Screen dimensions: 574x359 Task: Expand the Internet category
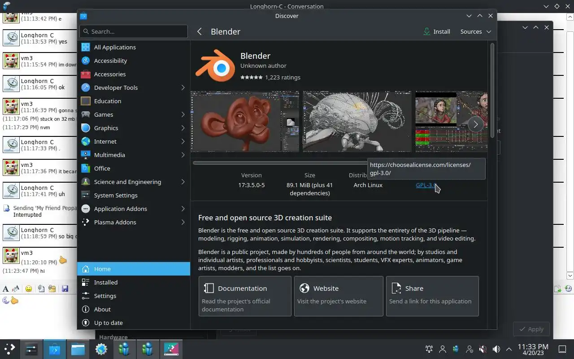pos(183,141)
